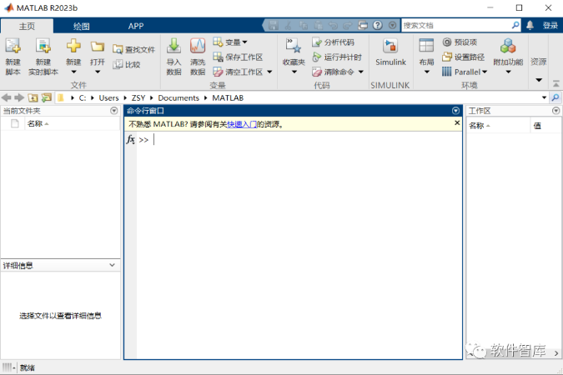The width and height of the screenshot is (563, 375).
Task: Click the notification bell icon
Action: tap(530, 25)
